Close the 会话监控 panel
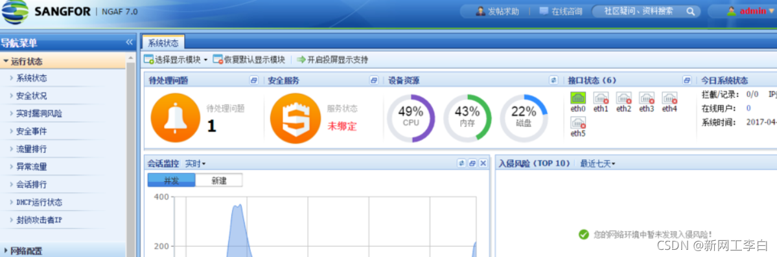The height and width of the screenshot is (257, 777). [483, 163]
